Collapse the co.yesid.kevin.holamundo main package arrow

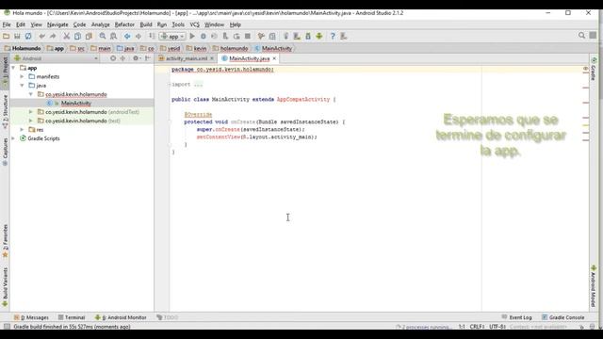(x=31, y=94)
